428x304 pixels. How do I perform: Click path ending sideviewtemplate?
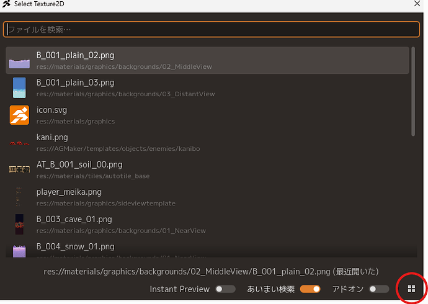point(106,203)
